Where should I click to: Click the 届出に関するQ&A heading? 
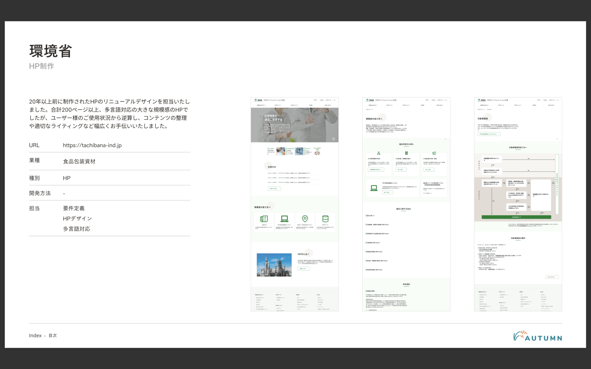click(404, 209)
